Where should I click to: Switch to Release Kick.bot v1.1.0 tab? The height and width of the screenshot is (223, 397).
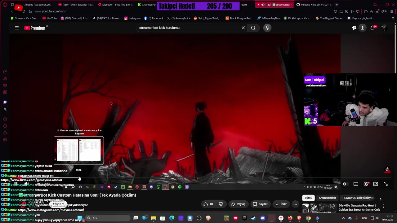point(314,5)
